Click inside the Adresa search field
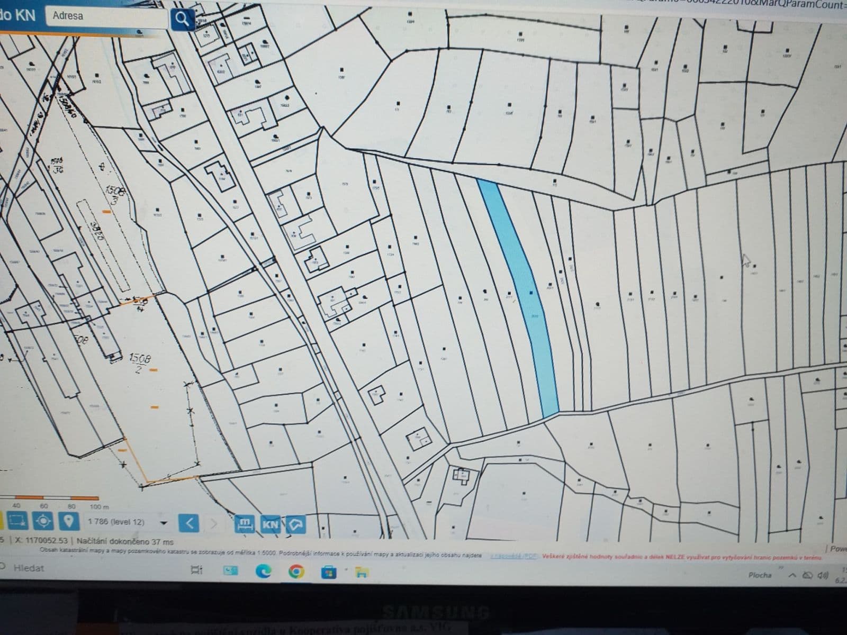This screenshot has height=635, width=847. pos(106,16)
